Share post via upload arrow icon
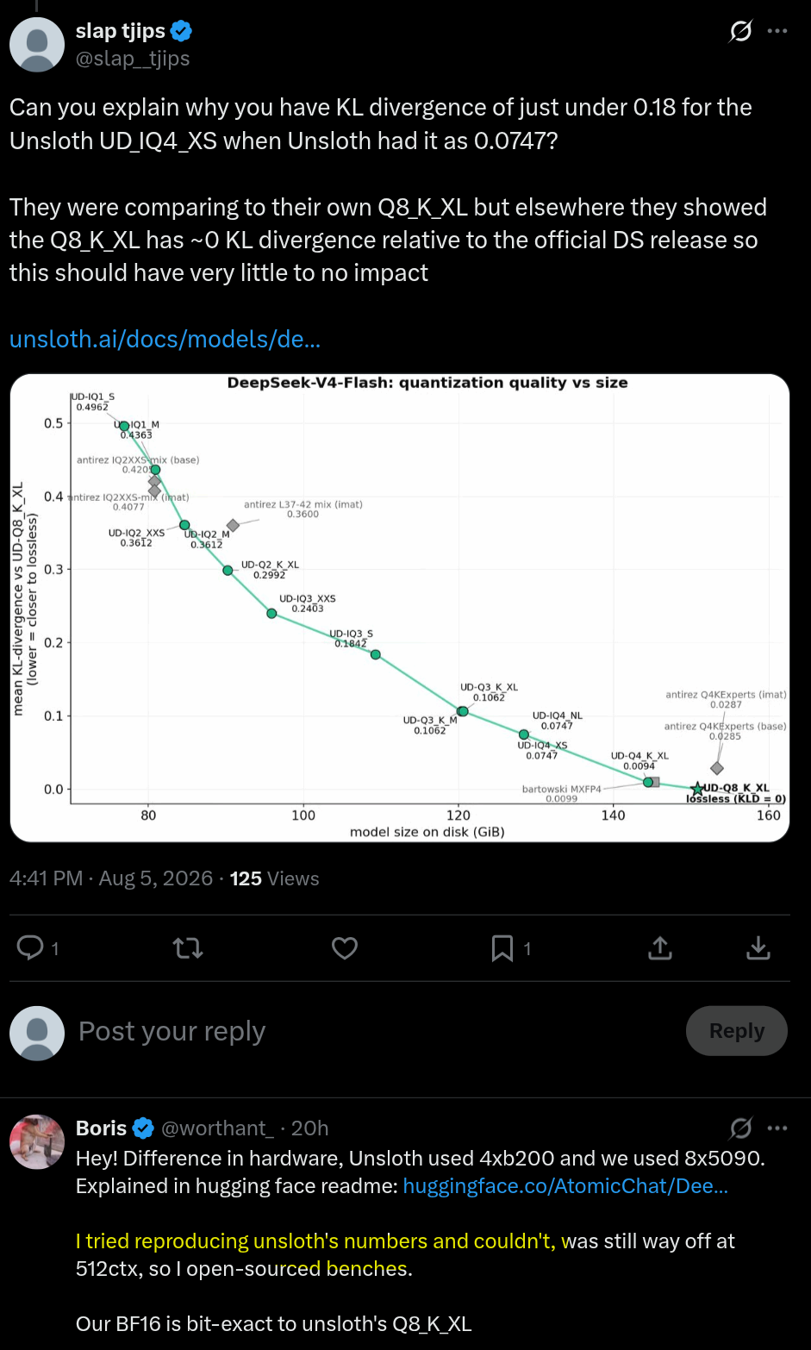Viewport: 811px width, 1350px height. [659, 948]
